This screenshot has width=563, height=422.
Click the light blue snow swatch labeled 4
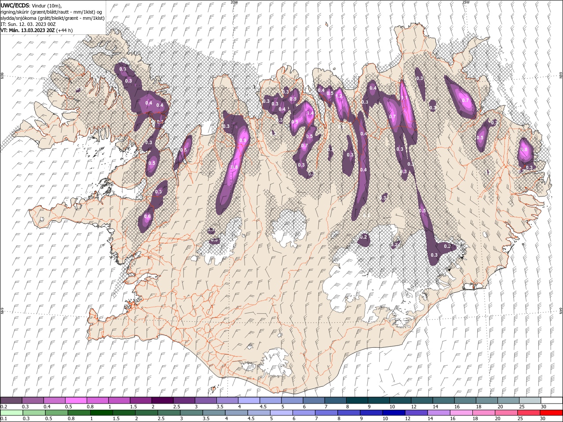pos(249,400)
